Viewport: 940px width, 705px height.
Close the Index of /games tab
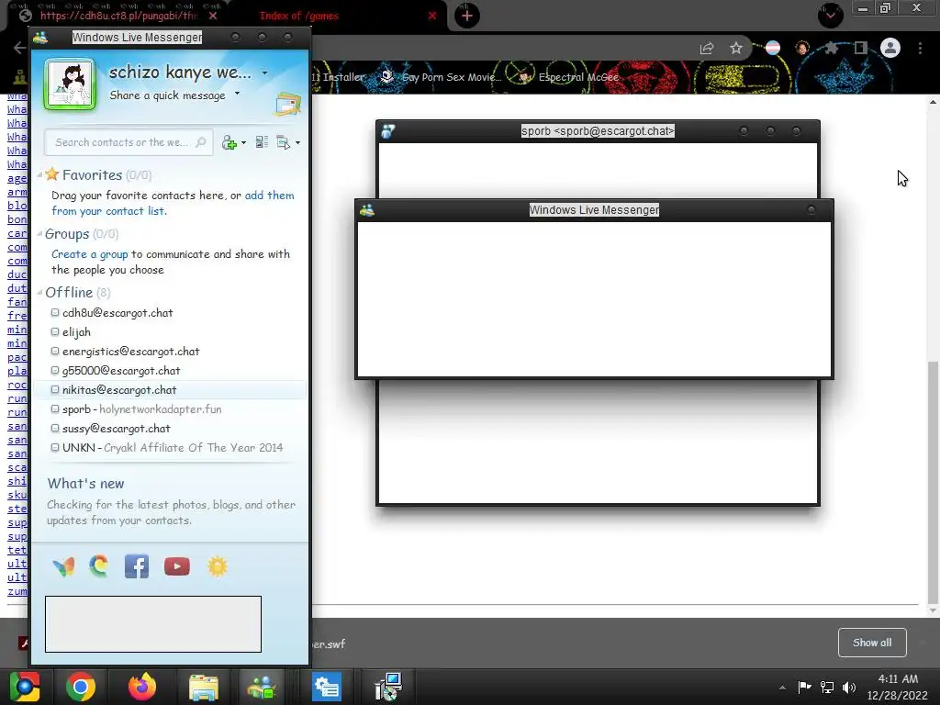(x=432, y=16)
